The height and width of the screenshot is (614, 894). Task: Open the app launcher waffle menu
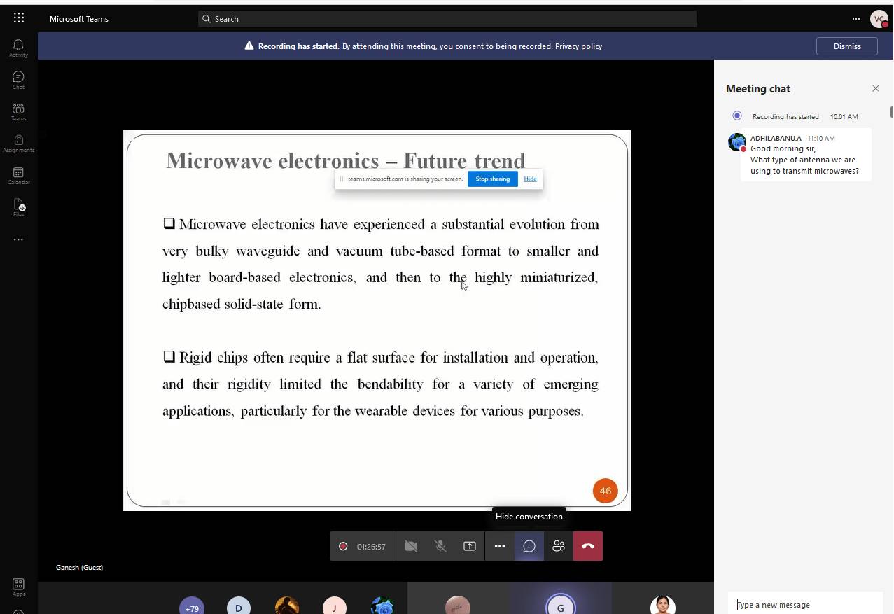pos(19,18)
